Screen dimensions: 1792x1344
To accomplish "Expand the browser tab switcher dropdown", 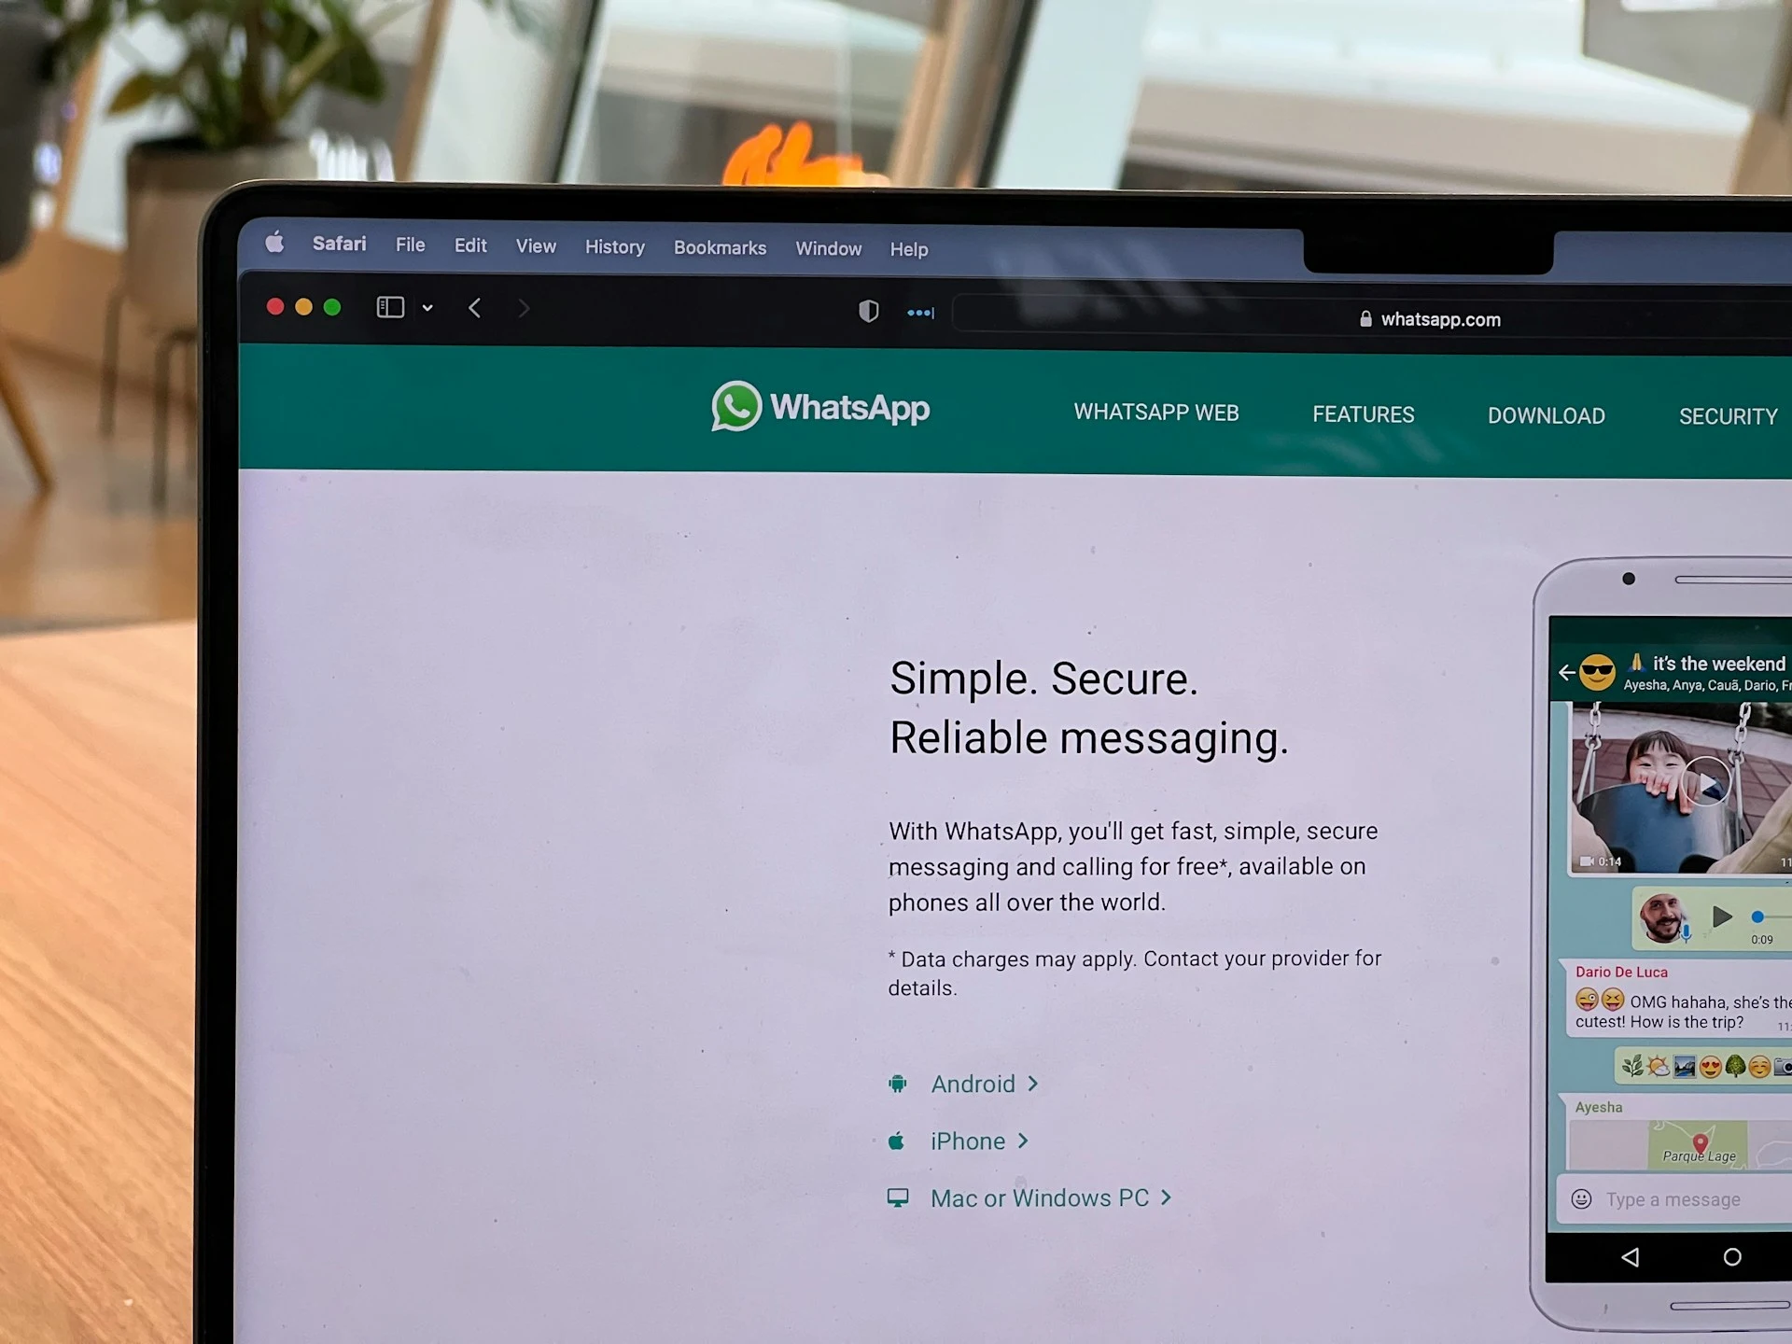I will (x=427, y=308).
